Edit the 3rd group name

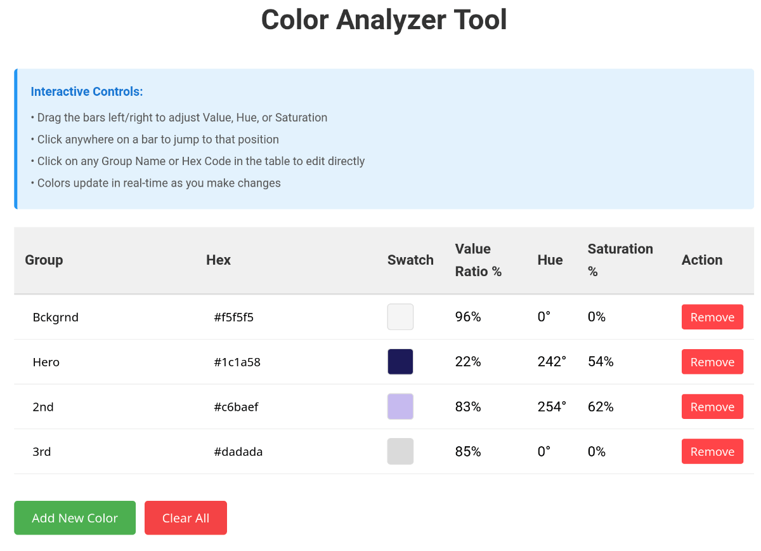[42, 452]
